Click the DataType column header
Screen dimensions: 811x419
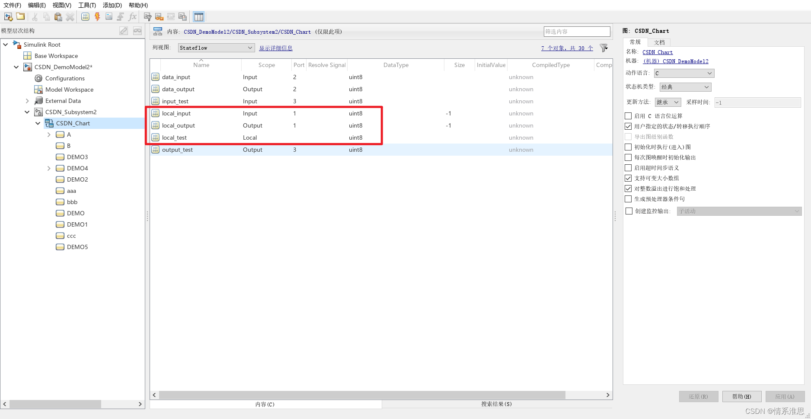click(x=396, y=65)
